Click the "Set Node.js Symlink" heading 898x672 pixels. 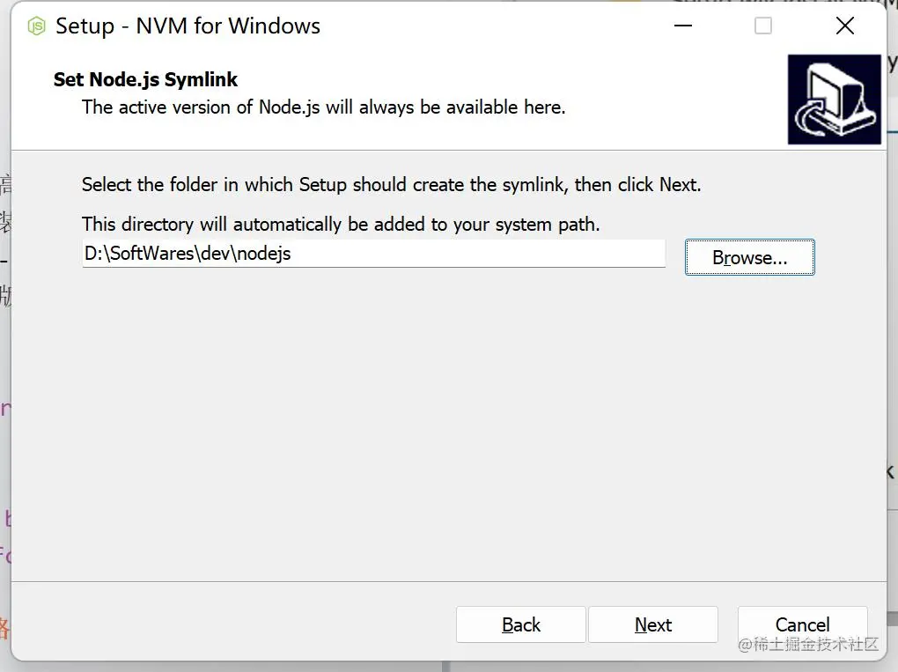pos(145,79)
